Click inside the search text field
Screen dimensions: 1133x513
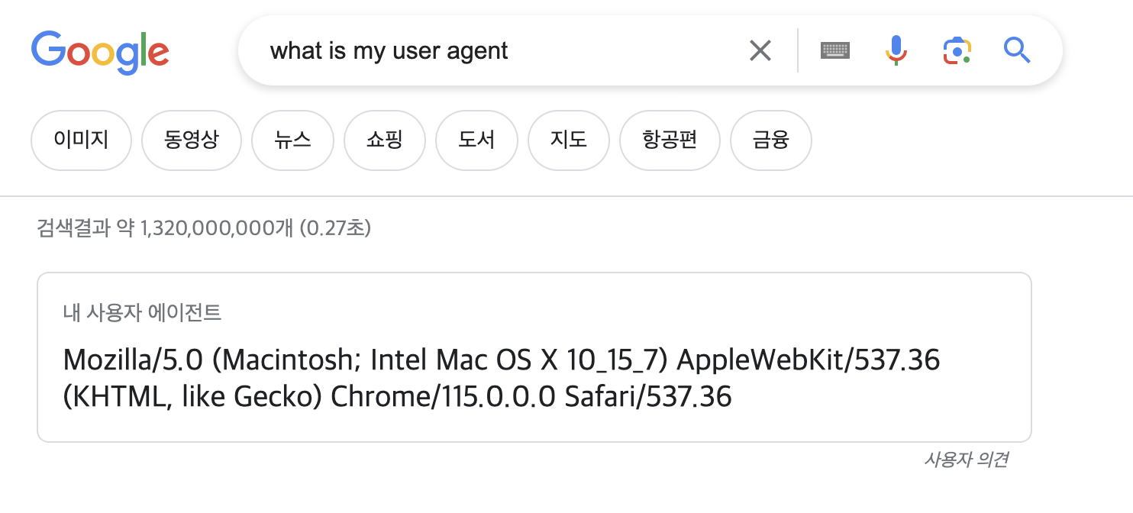504,51
